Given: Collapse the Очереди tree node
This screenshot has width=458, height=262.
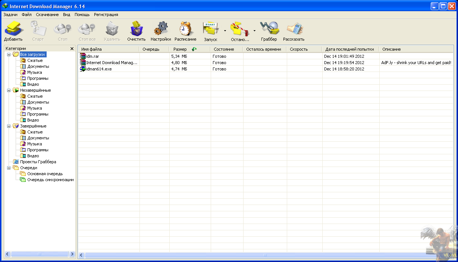Looking at the screenshot, I should (9, 168).
